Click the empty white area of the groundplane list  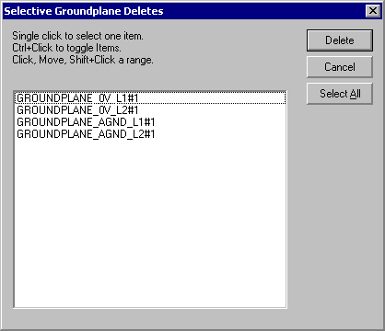pos(150,223)
